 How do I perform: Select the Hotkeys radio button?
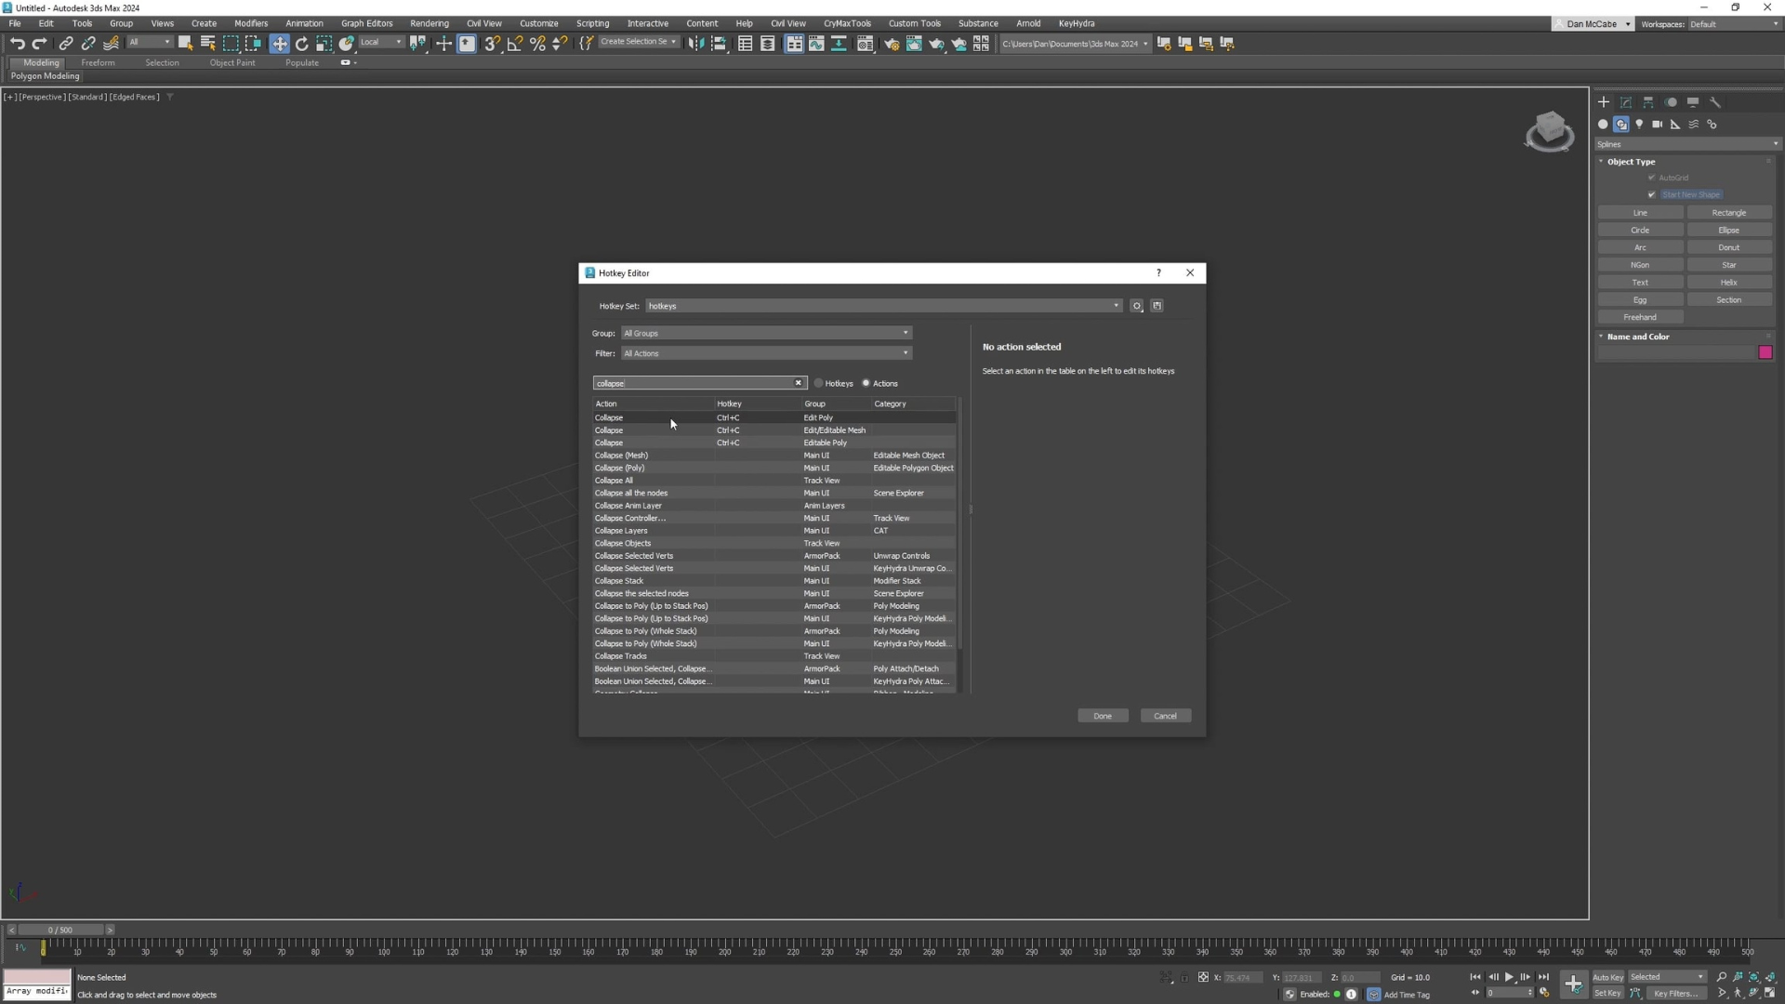[819, 383]
